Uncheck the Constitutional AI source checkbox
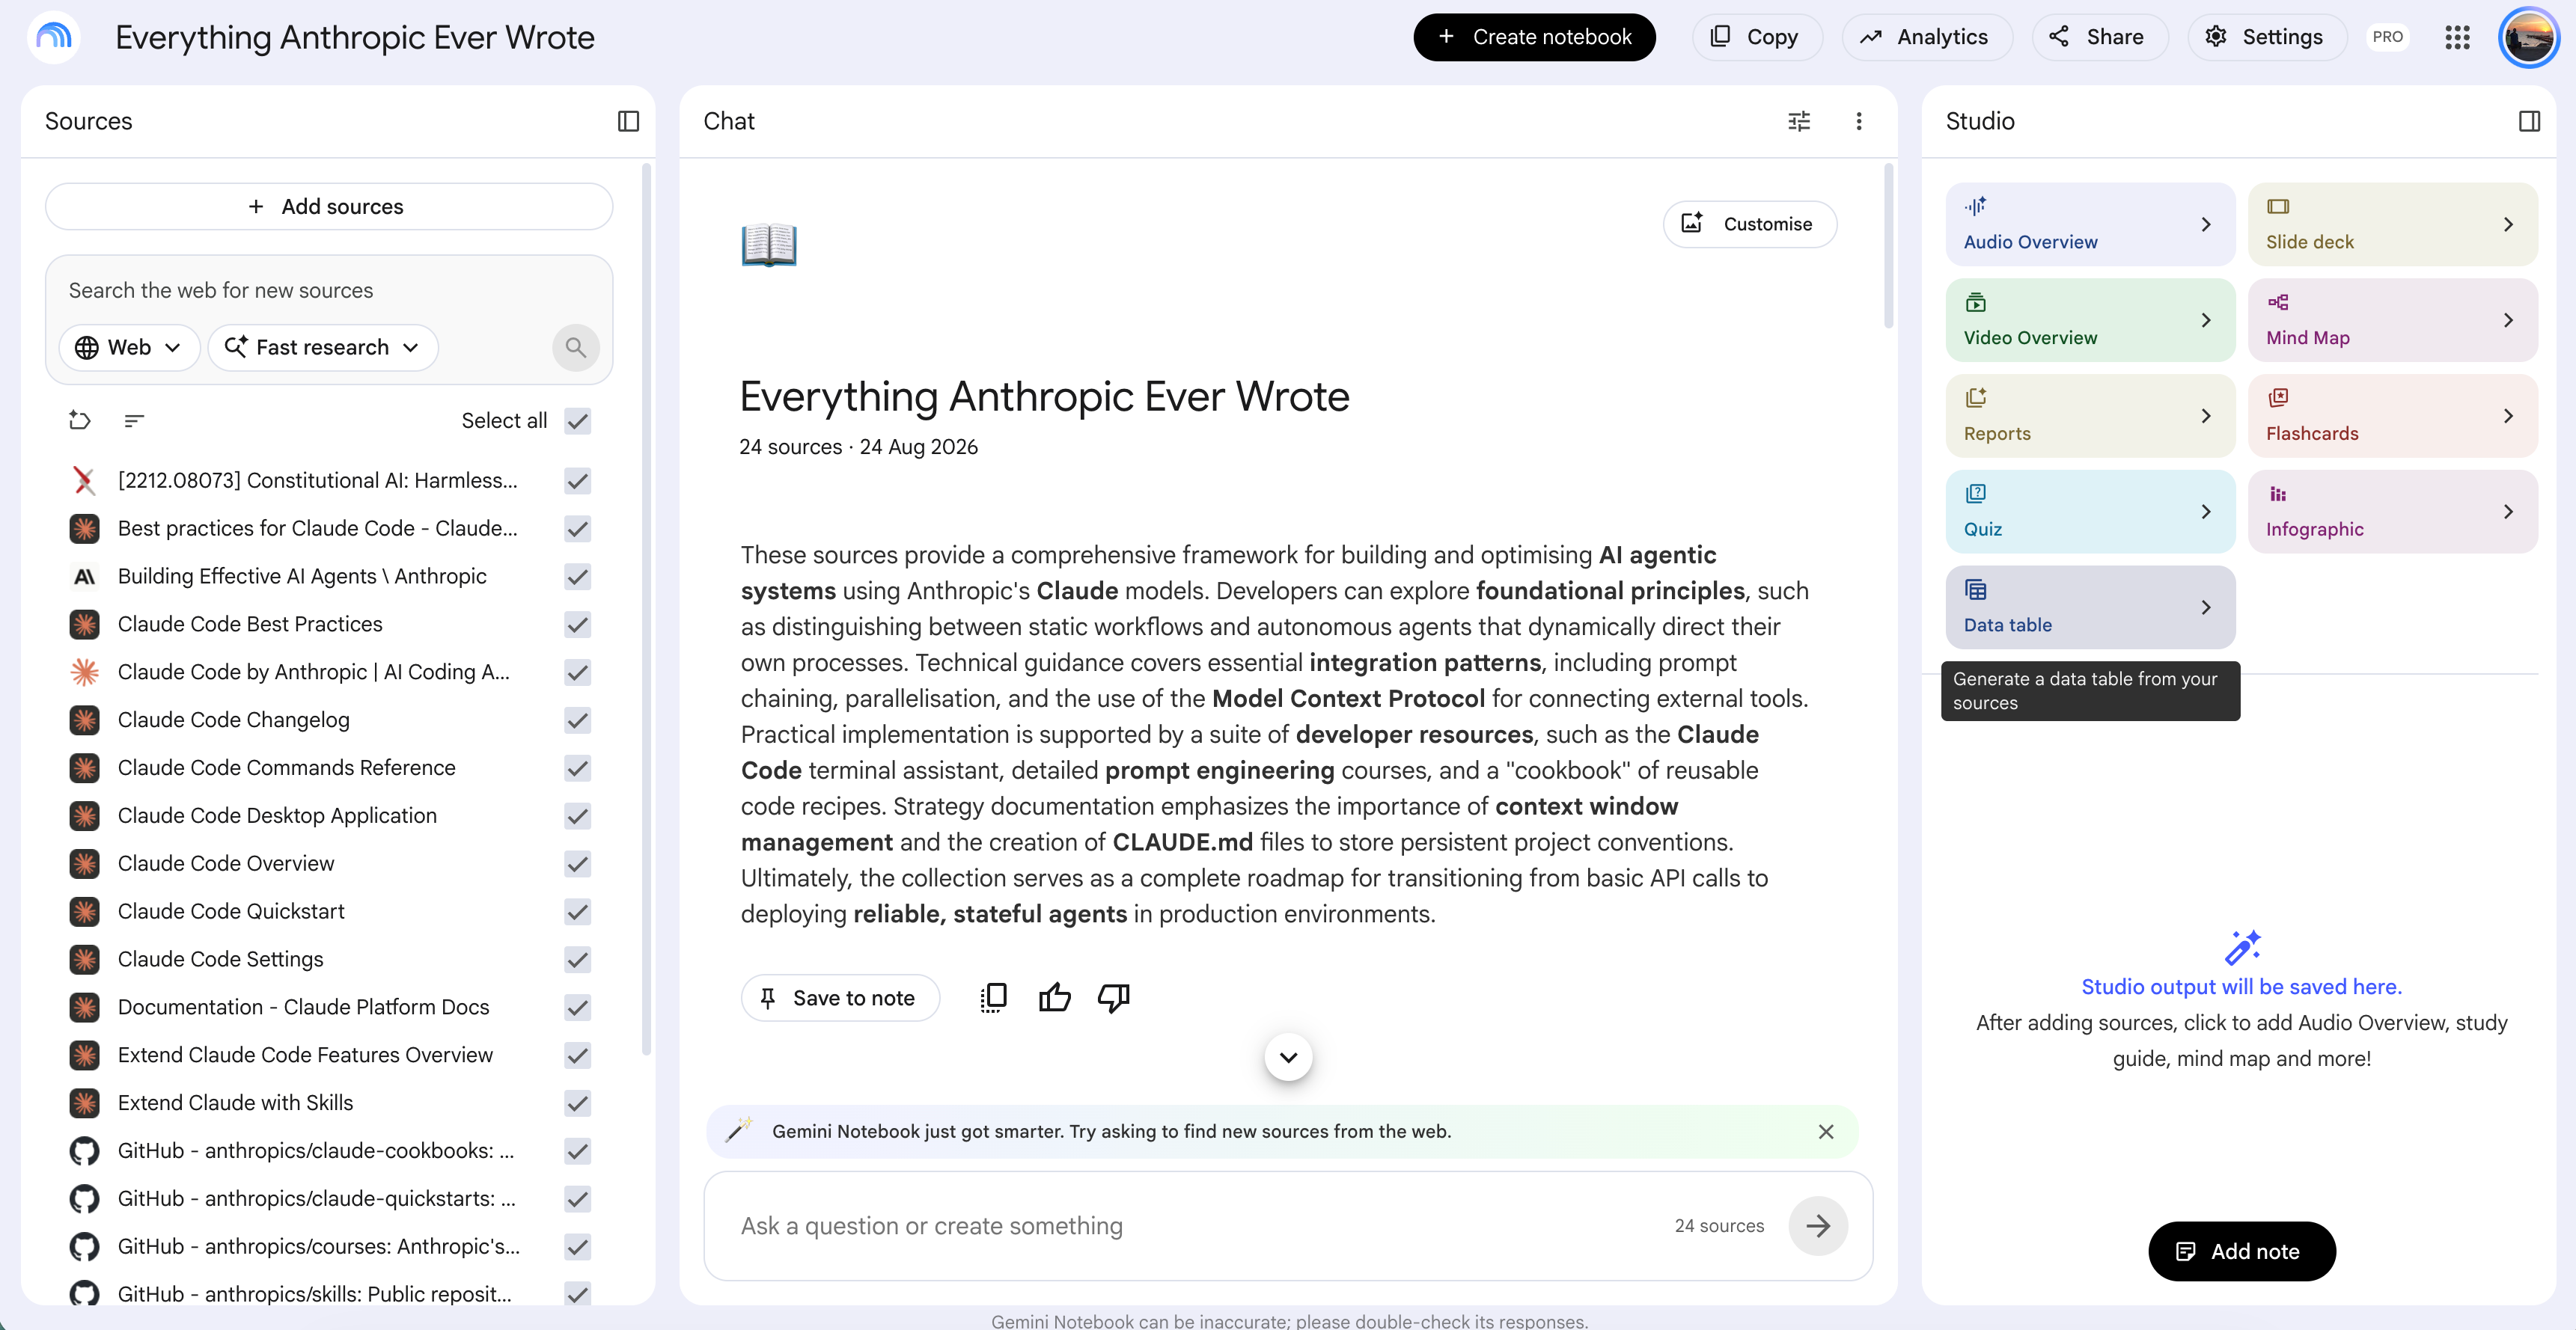This screenshot has width=2576, height=1330. click(577, 481)
